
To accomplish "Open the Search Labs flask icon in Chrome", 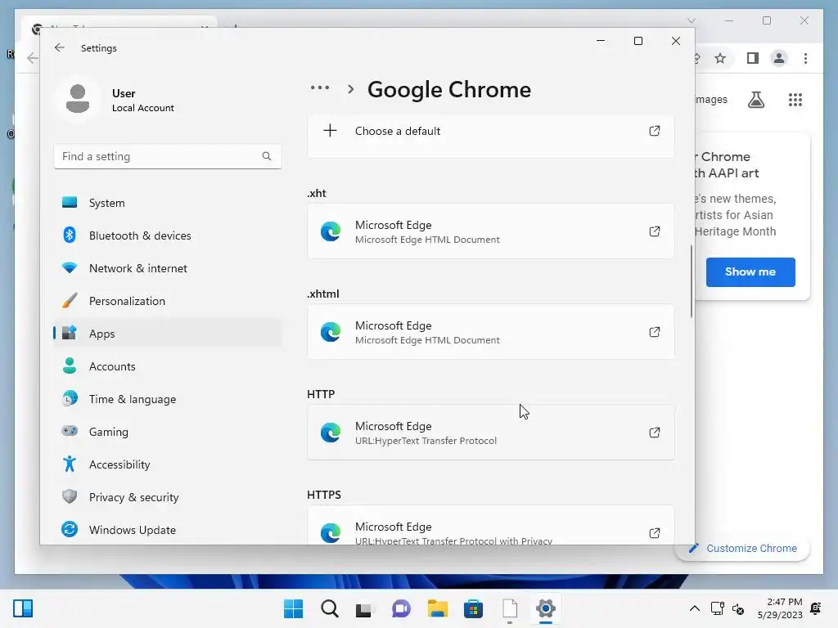I will pos(755,100).
